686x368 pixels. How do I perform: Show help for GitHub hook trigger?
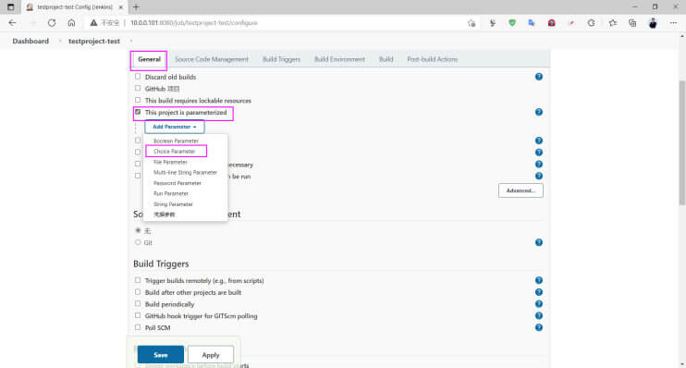[539, 315]
